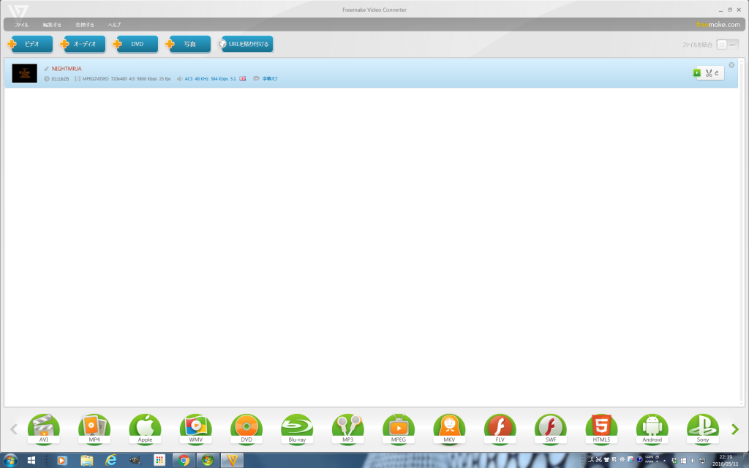749x468 pixels.
Task: Select the Blu-ray output format
Action: [x=297, y=427]
